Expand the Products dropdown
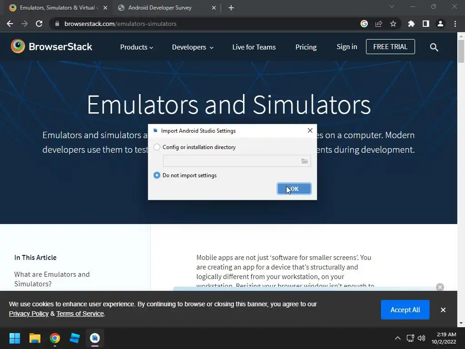The image size is (465, 349). [137, 47]
